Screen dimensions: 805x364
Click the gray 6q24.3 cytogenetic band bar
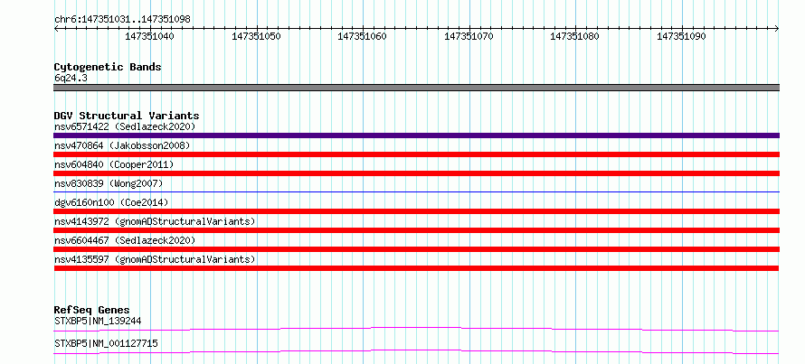(416, 88)
